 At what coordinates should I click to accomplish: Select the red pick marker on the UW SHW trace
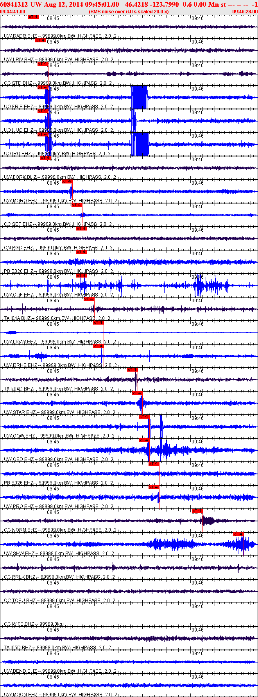[238, 534]
